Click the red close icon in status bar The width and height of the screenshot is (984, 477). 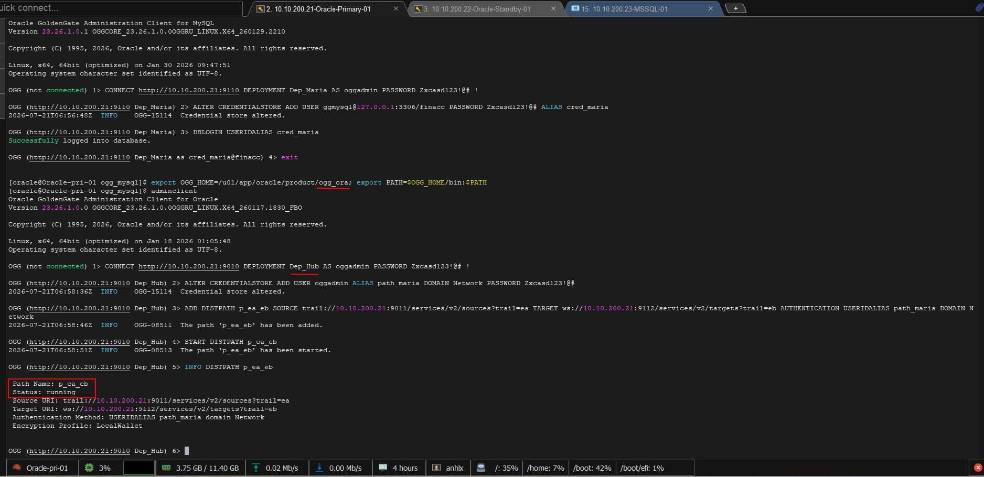click(978, 468)
